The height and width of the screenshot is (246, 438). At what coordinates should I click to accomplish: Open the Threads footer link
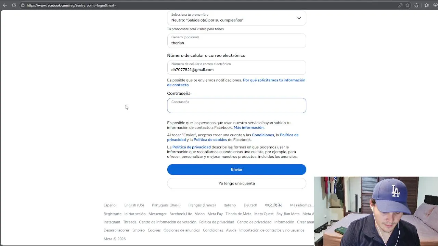pyautogui.click(x=130, y=222)
